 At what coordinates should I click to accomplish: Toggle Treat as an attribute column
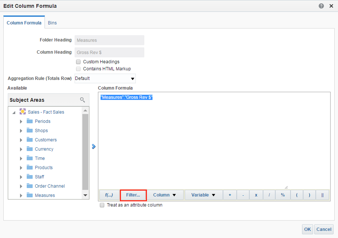[x=102, y=205]
